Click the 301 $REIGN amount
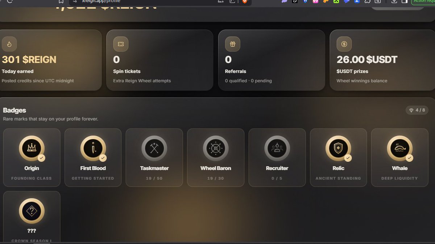The width and height of the screenshot is (435, 244). (29, 59)
